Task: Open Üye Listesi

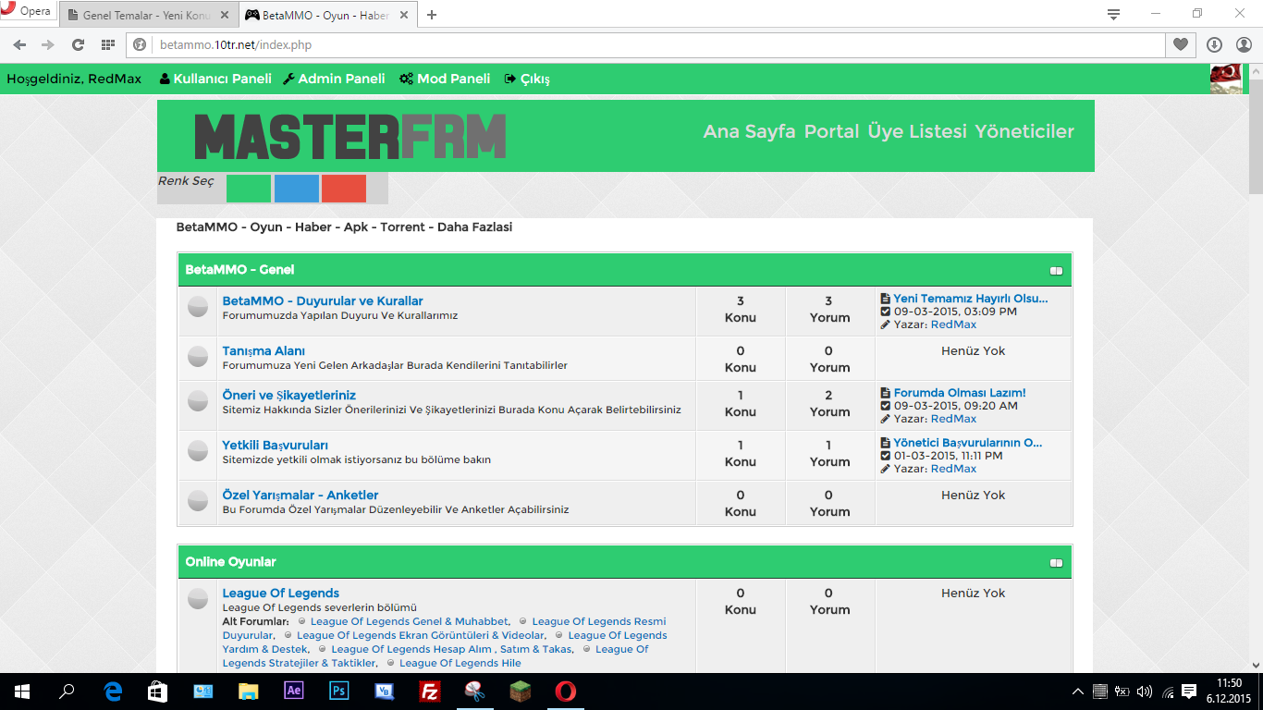Action: pyautogui.click(x=916, y=131)
